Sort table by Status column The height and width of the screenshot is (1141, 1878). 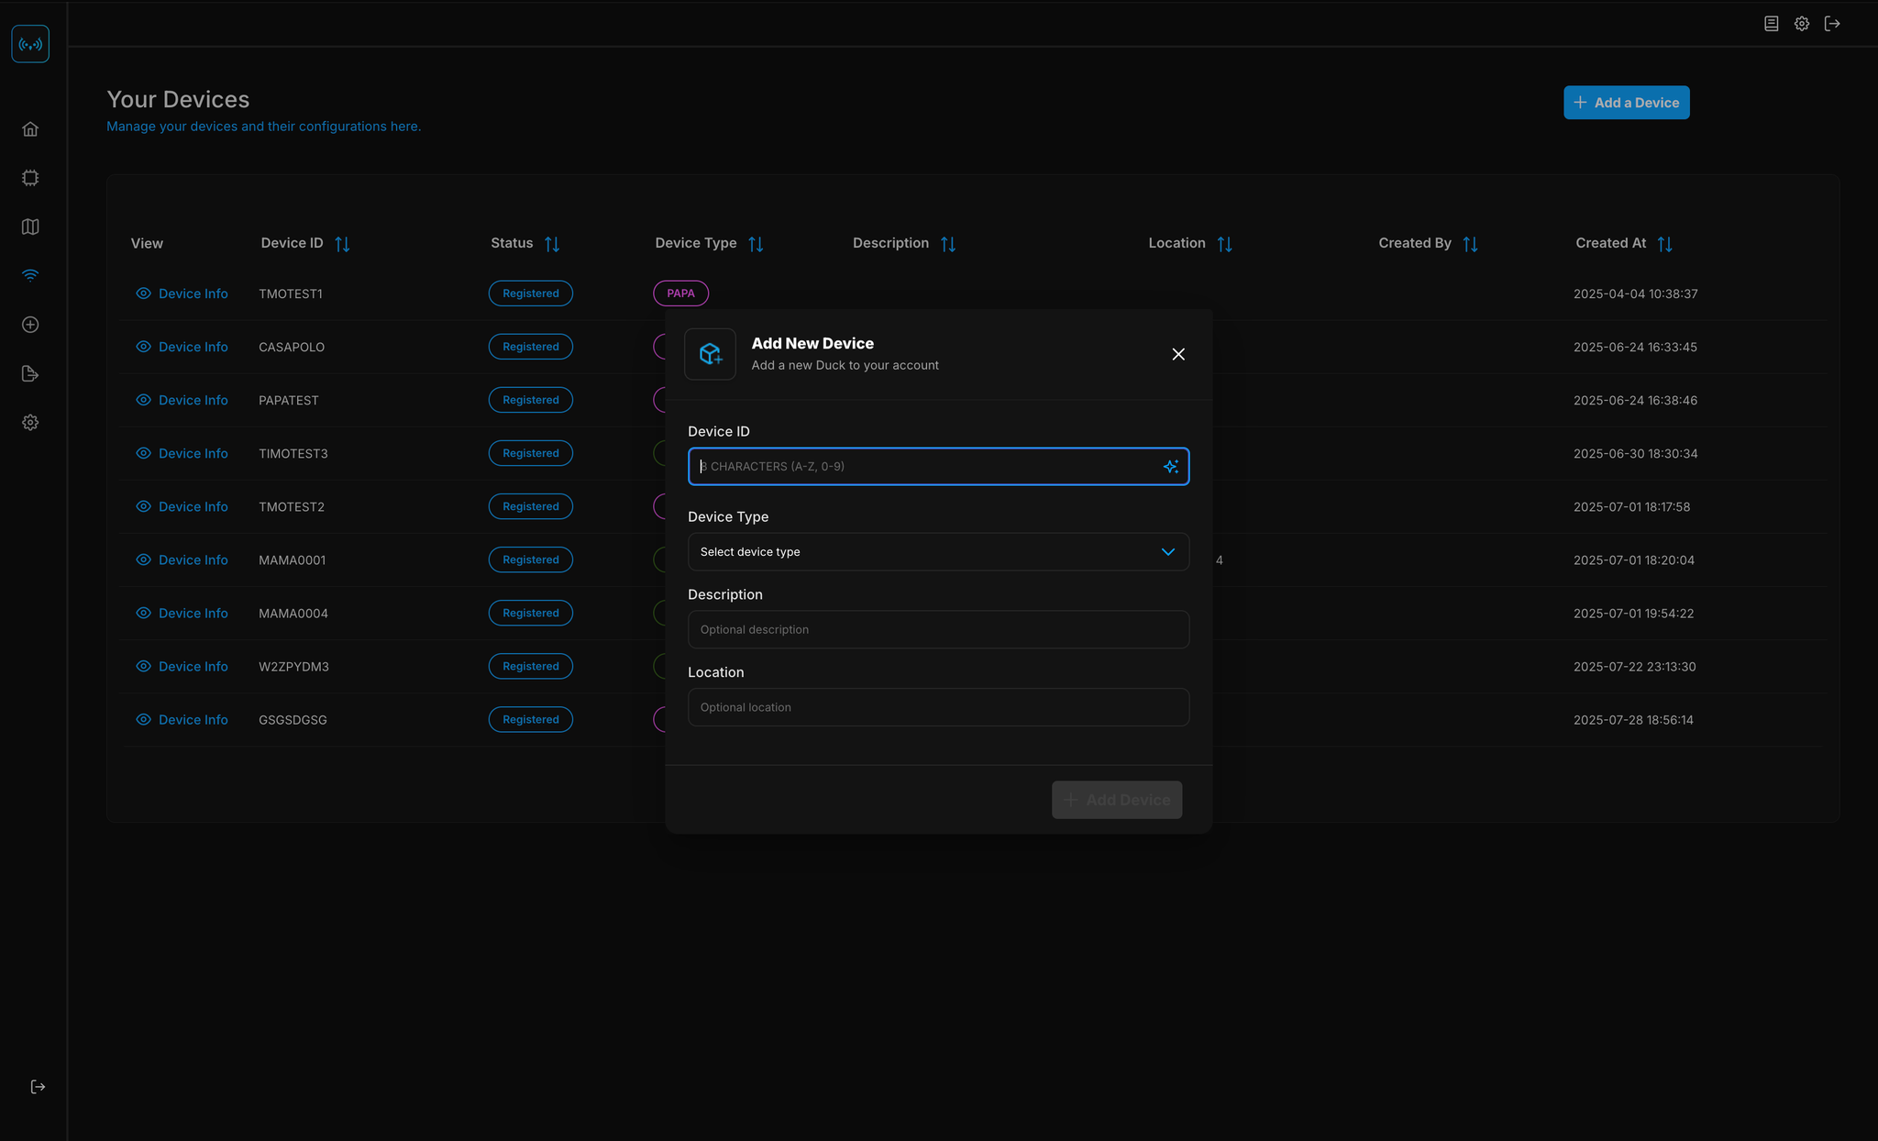(552, 244)
